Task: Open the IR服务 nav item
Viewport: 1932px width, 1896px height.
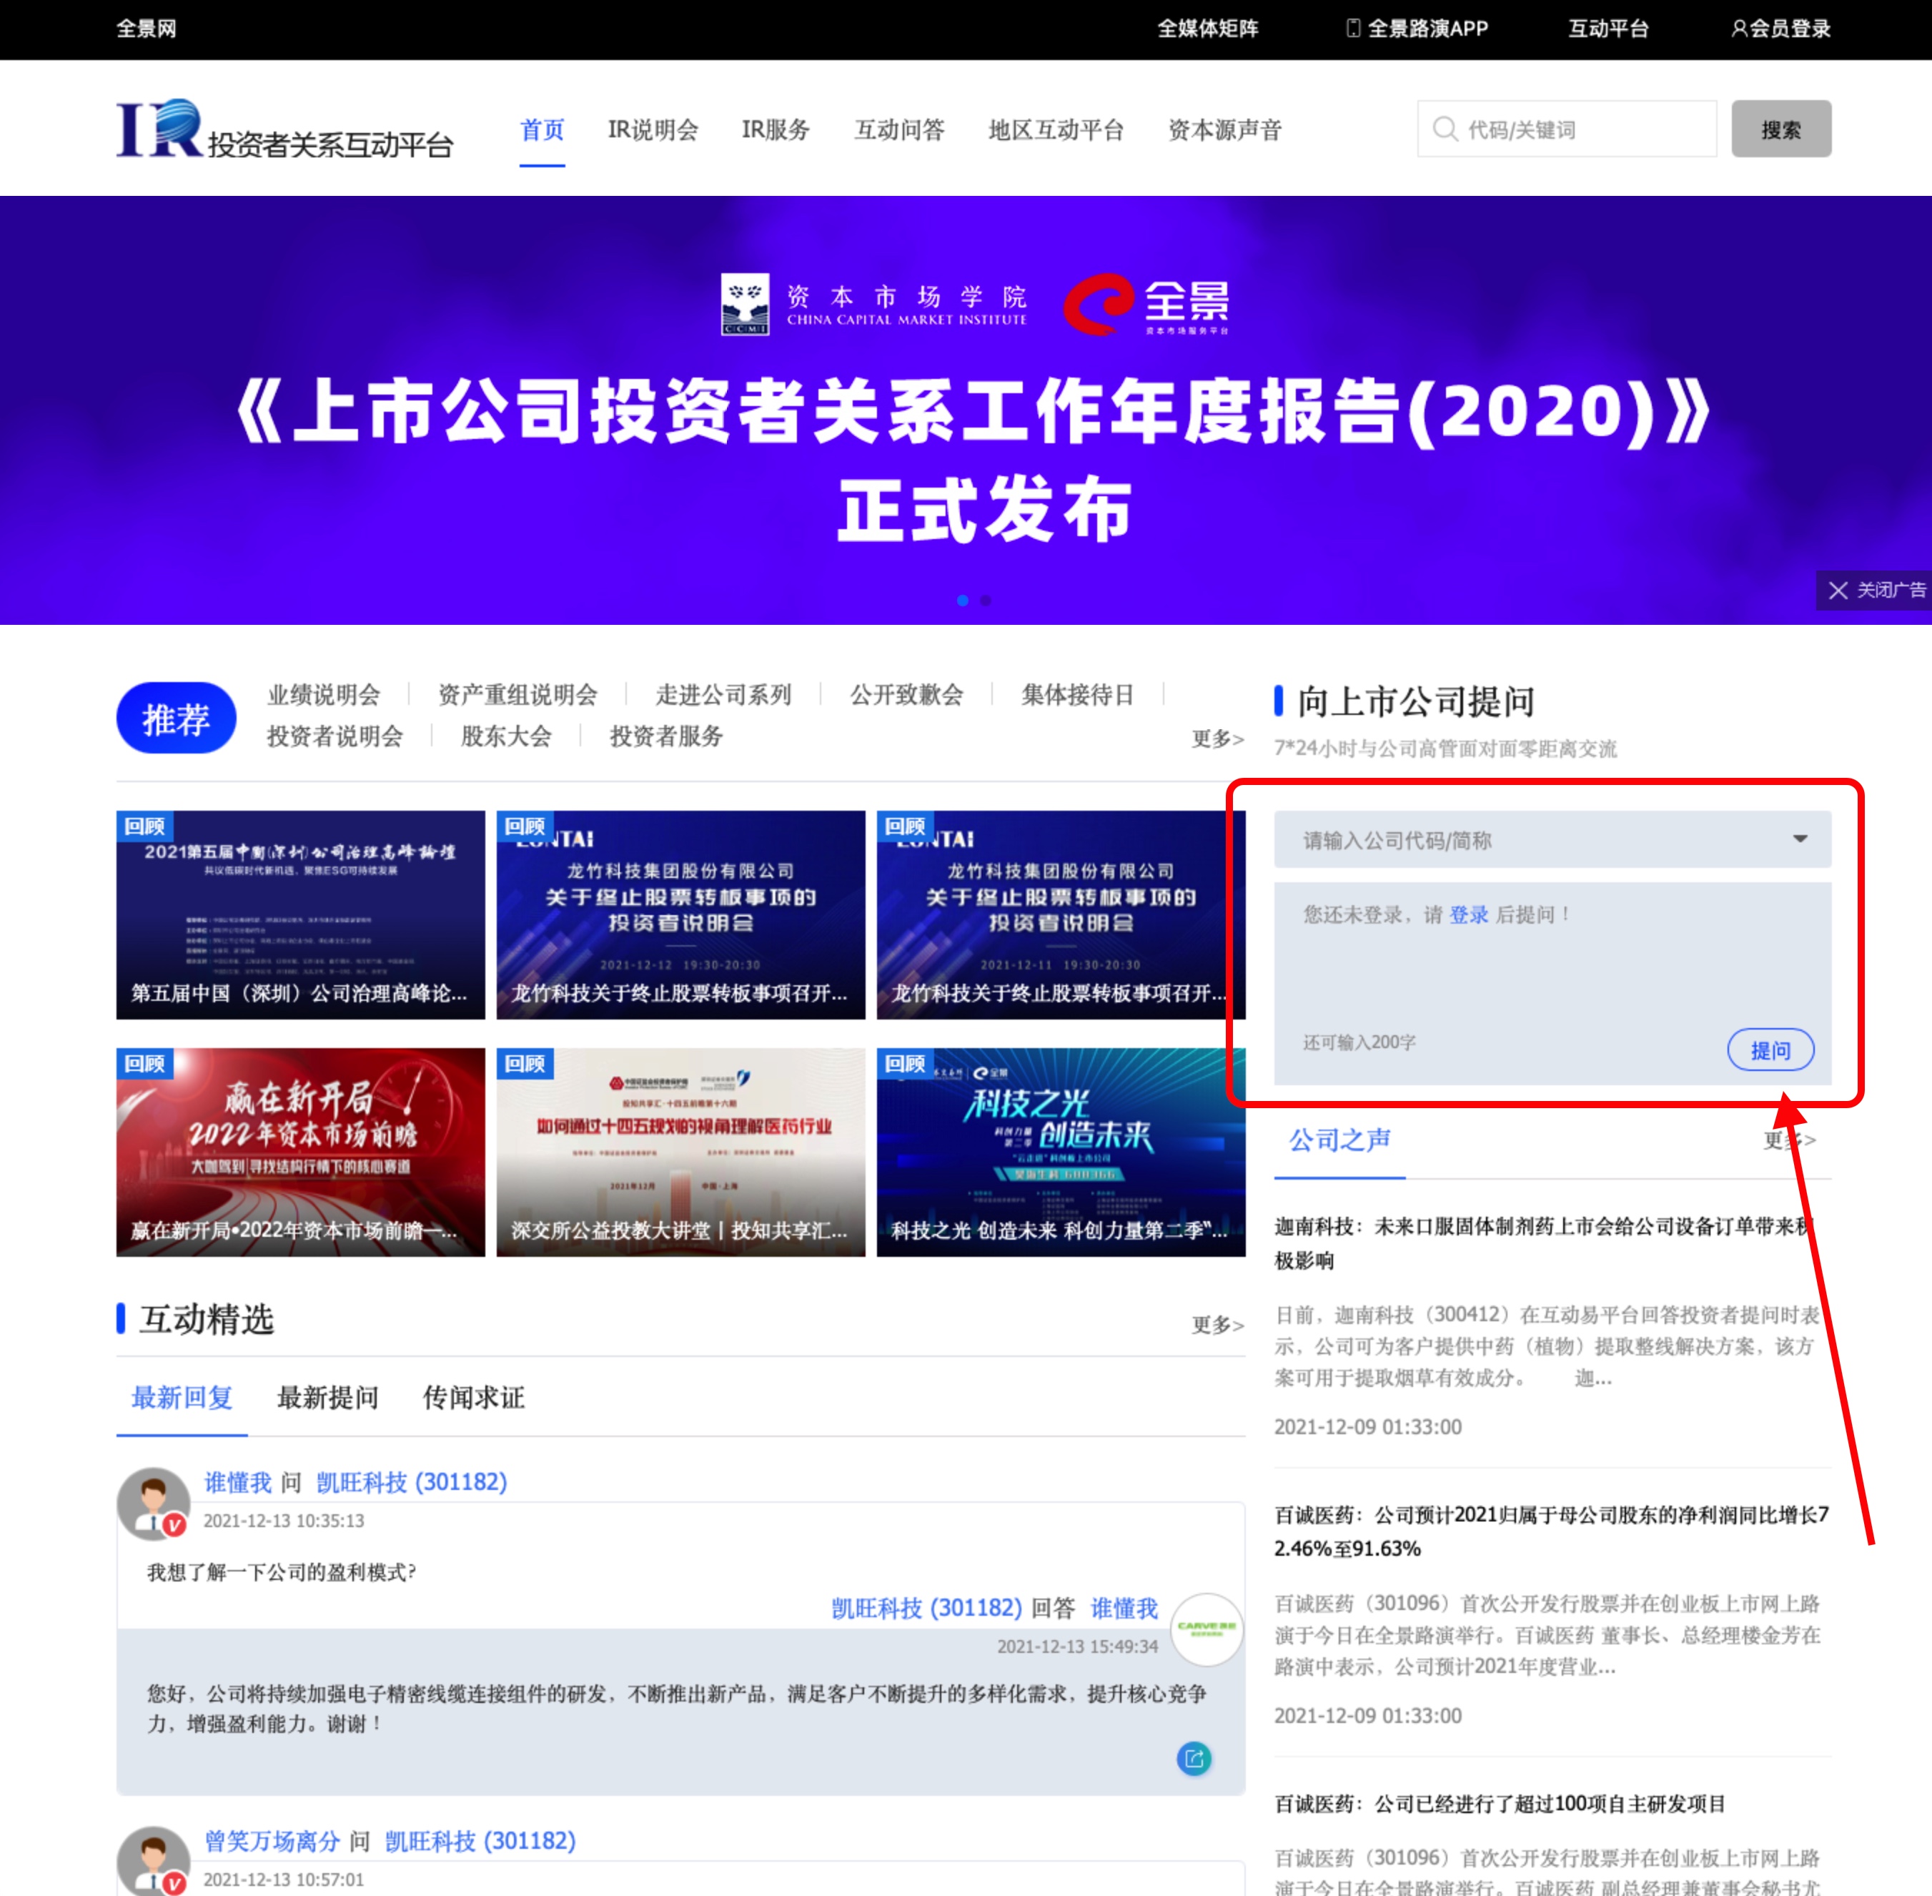Action: click(x=776, y=129)
